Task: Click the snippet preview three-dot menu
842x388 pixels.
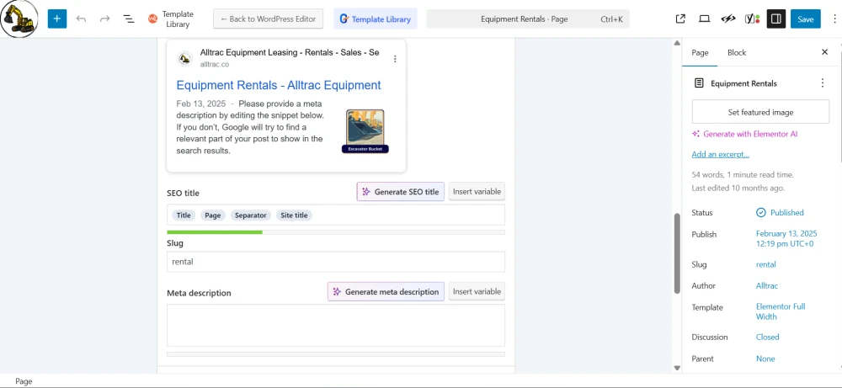Action: (395, 59)
